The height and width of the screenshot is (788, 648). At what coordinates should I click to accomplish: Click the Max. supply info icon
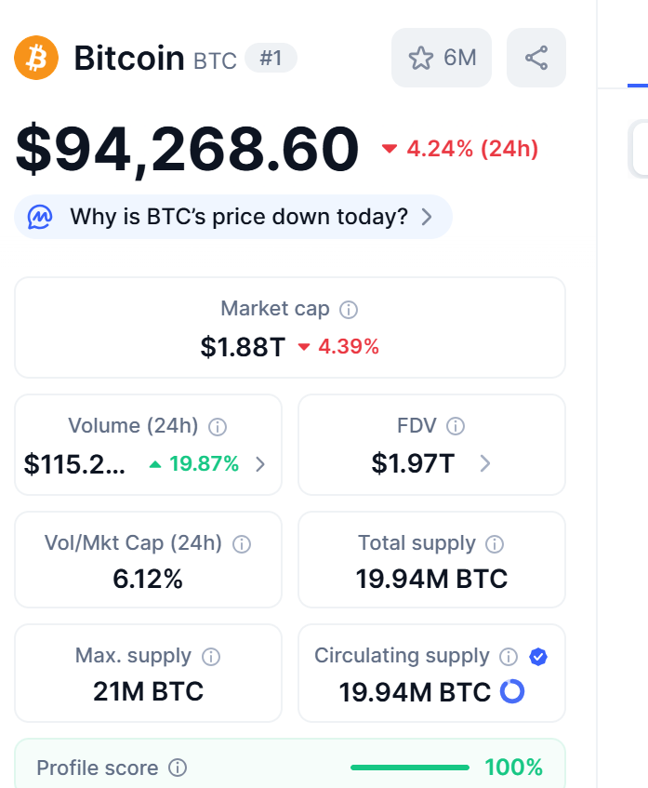click(211, 657)
